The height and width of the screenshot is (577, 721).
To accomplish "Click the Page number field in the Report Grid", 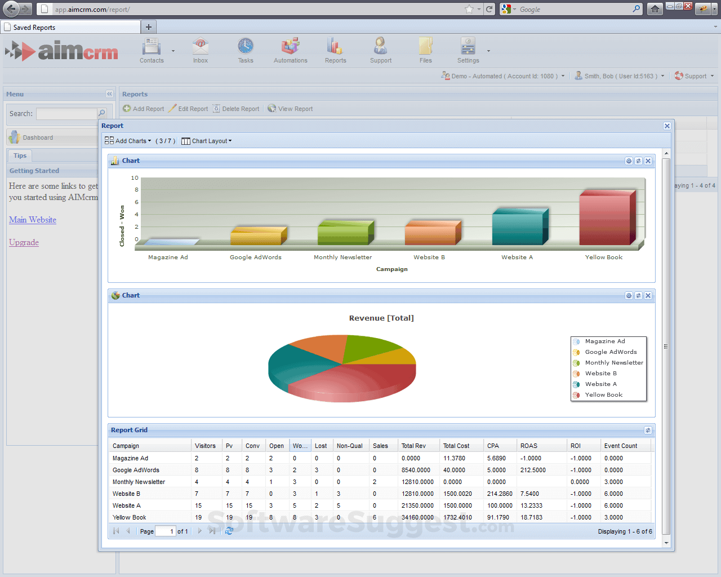I will pyautogui.click(x=165, y=531).
